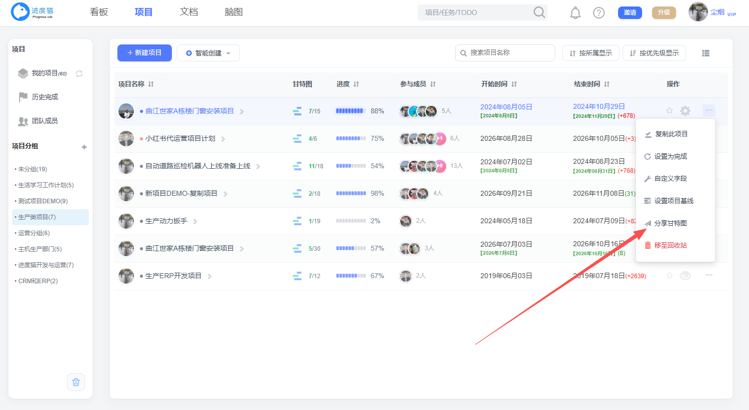The image size is (749, 410).
Task: Sort by the 结束时间 column sort icon
Action: [x=607, y=84]
